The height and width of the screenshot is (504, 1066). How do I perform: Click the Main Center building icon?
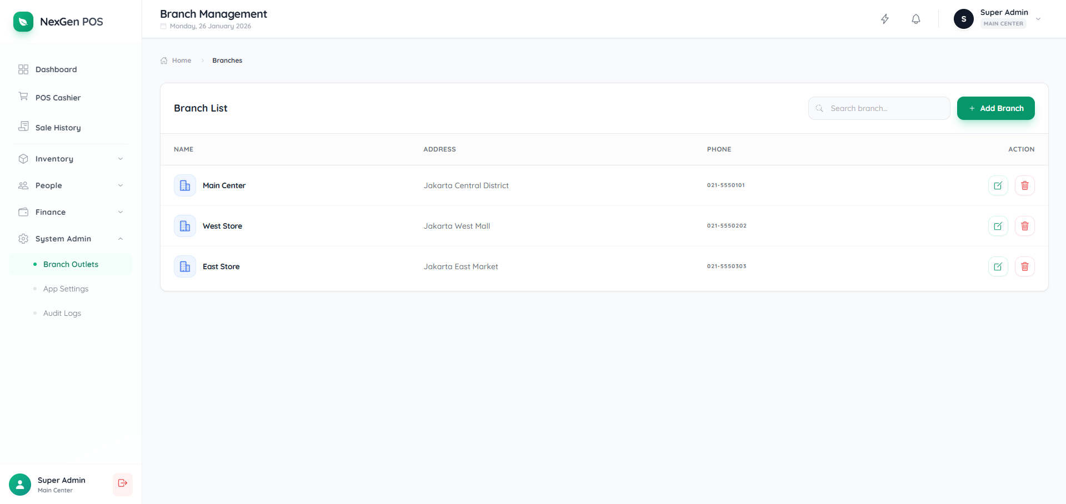click(x=184, y=185)
